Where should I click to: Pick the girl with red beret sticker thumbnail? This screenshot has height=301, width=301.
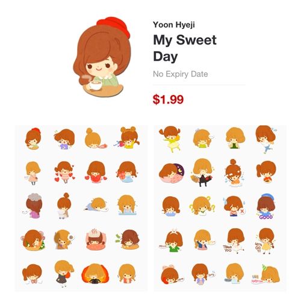coord(33,138)
